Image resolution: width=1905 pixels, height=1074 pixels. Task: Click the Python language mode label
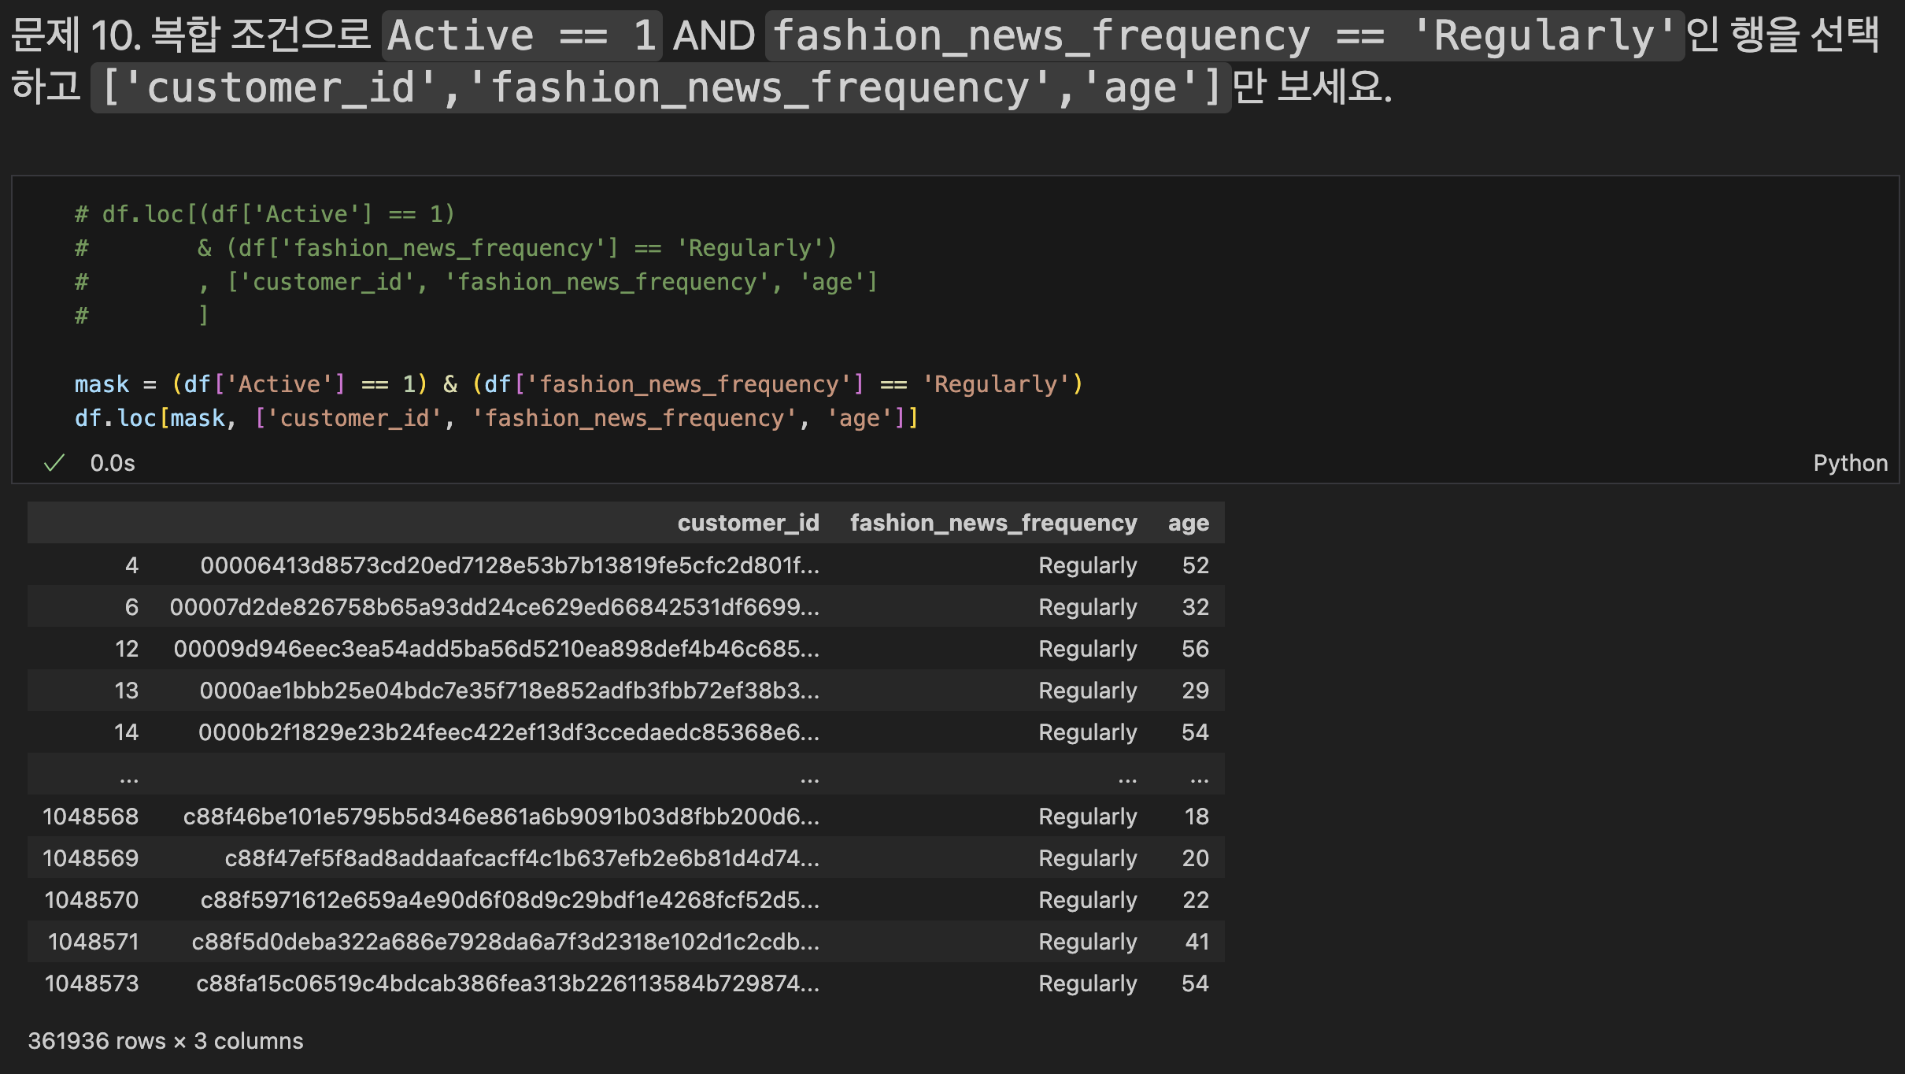[1850, 463]
